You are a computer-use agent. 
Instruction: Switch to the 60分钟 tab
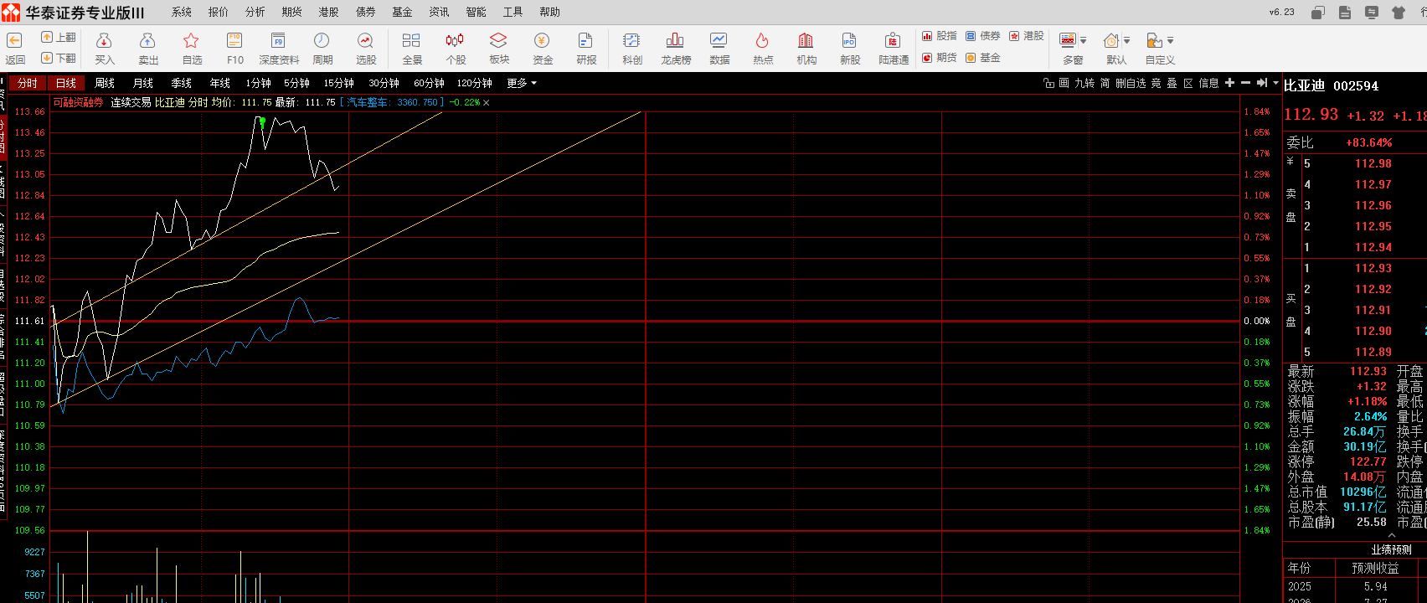click(x=429, y=83)
